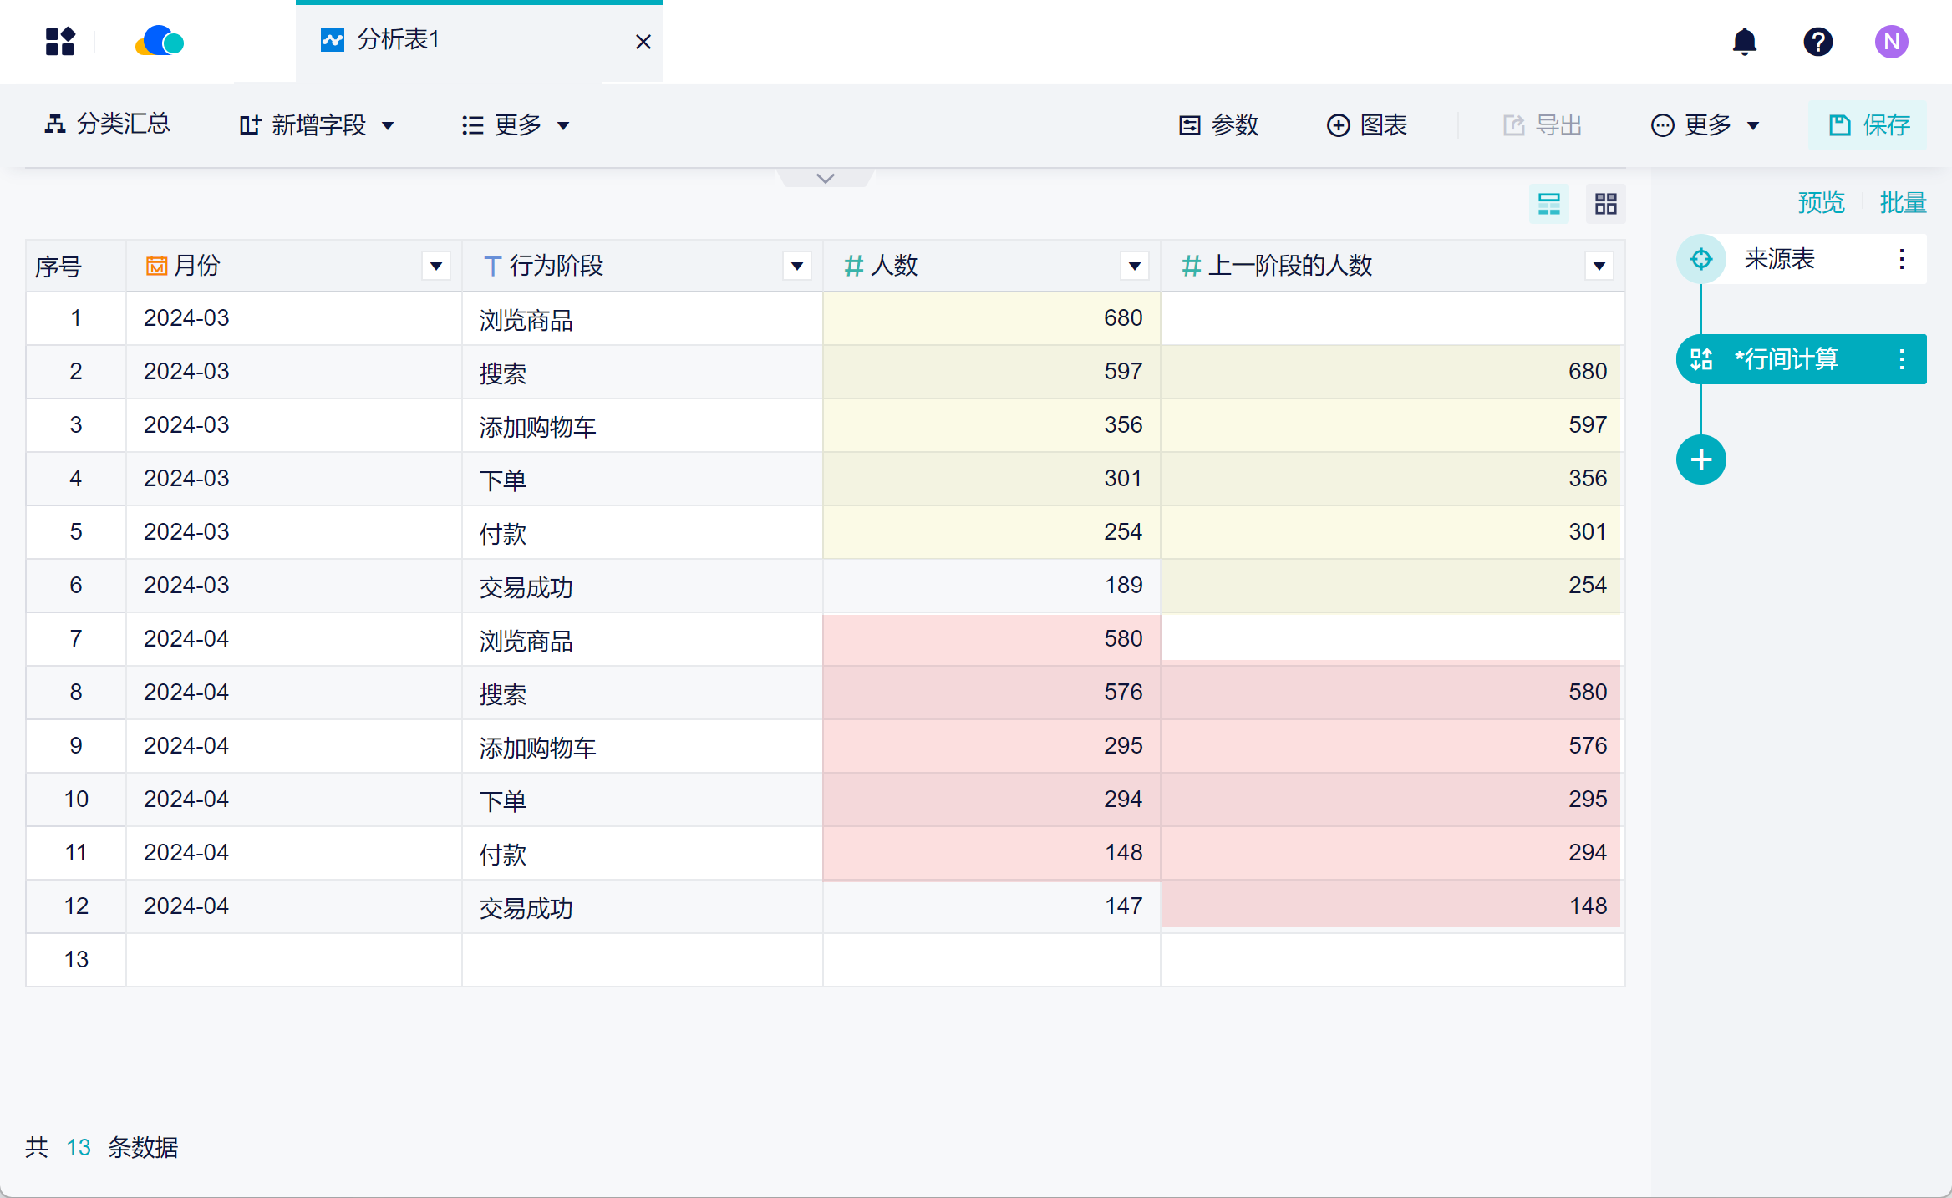
Task: Open 月份 column filter dropdown
Action: click(x=435, y=267)
